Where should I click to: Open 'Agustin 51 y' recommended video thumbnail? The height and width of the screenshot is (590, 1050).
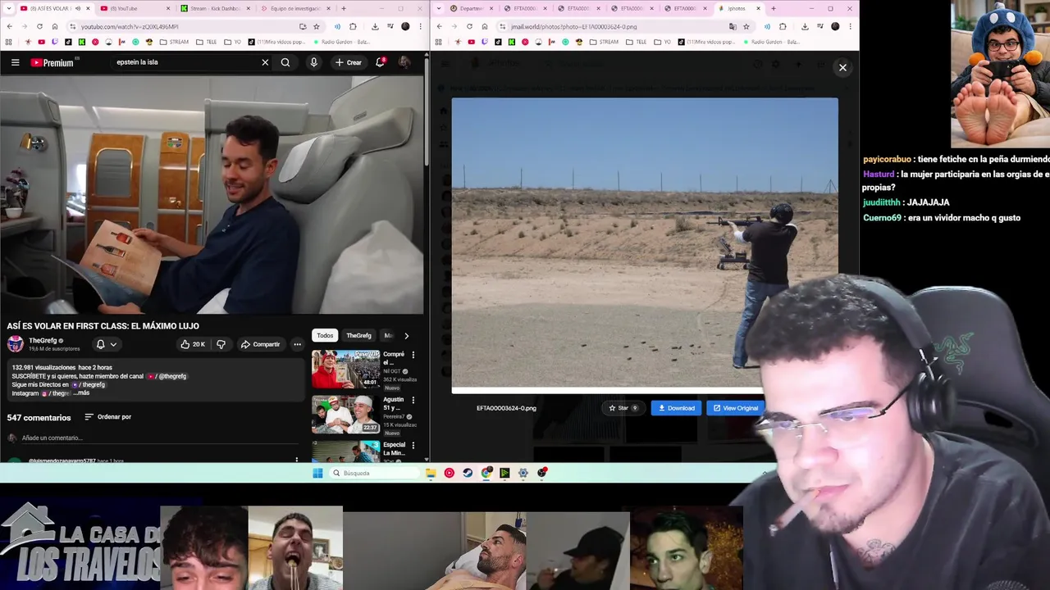pos(345,414)
